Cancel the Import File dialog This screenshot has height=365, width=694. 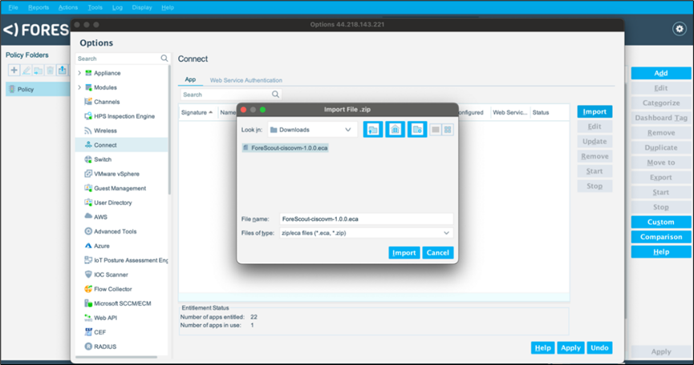pos(438,253)
